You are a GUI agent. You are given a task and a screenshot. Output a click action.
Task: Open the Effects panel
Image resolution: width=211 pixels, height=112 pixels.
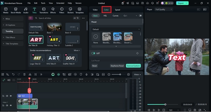tap(53, 11)
